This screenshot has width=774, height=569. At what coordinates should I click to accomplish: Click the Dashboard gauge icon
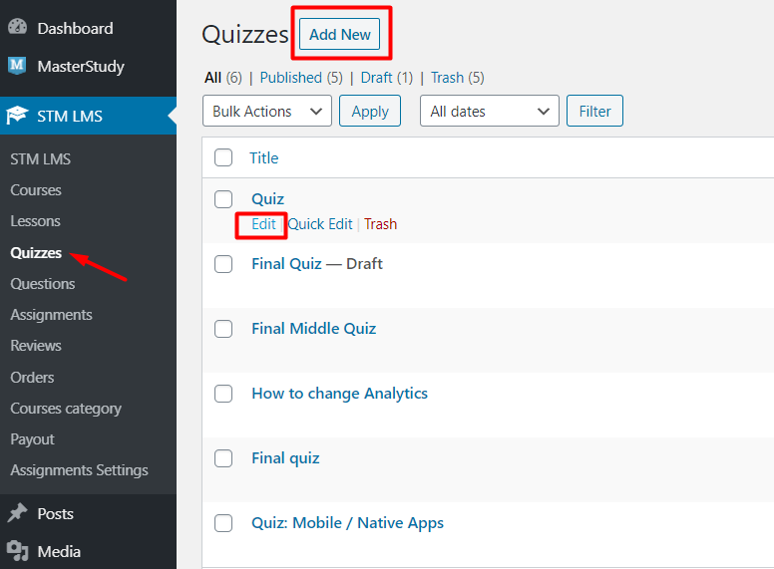pyautogui.click(x=17, y=28)
